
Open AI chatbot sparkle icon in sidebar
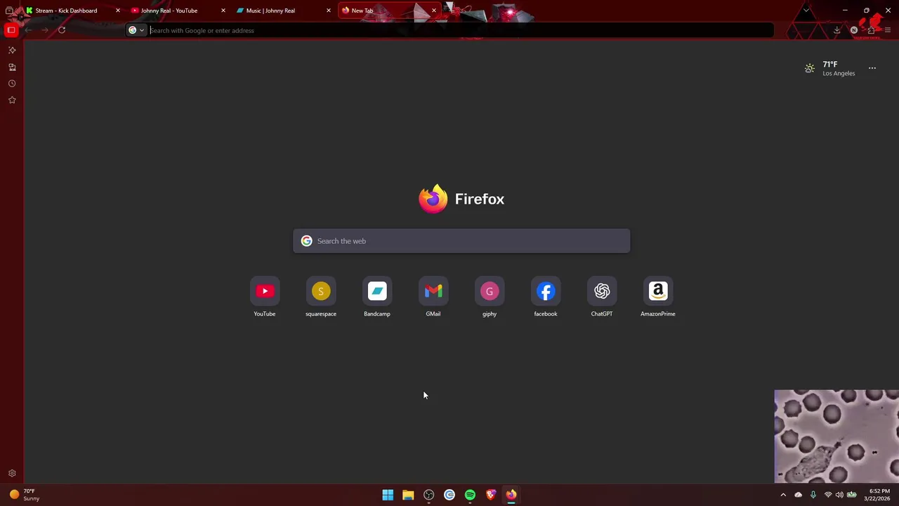coord(12,51)
